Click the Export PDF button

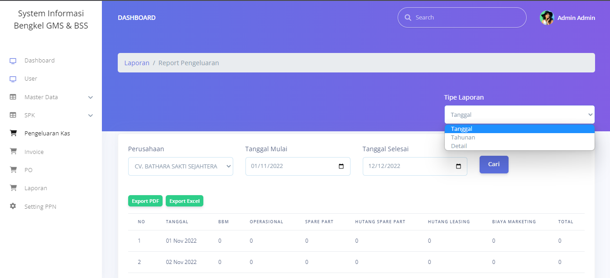pyautogui.click(x=145, y=201)
